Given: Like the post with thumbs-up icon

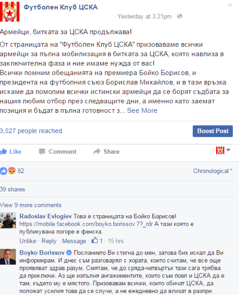Looking at the screenshot, I should (3, 151).
